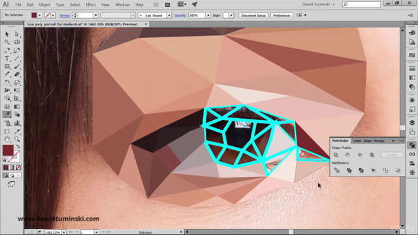This screenshot has height=235, width=418.
Task: Switch to Draw Normal mode
Action: (6, 176)
